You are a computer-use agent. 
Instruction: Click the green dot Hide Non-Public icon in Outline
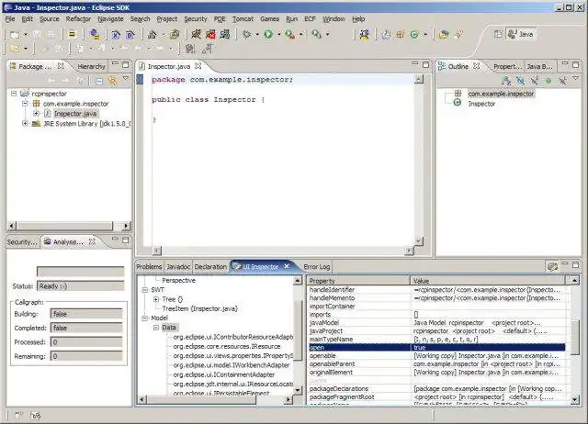(548, 80)
